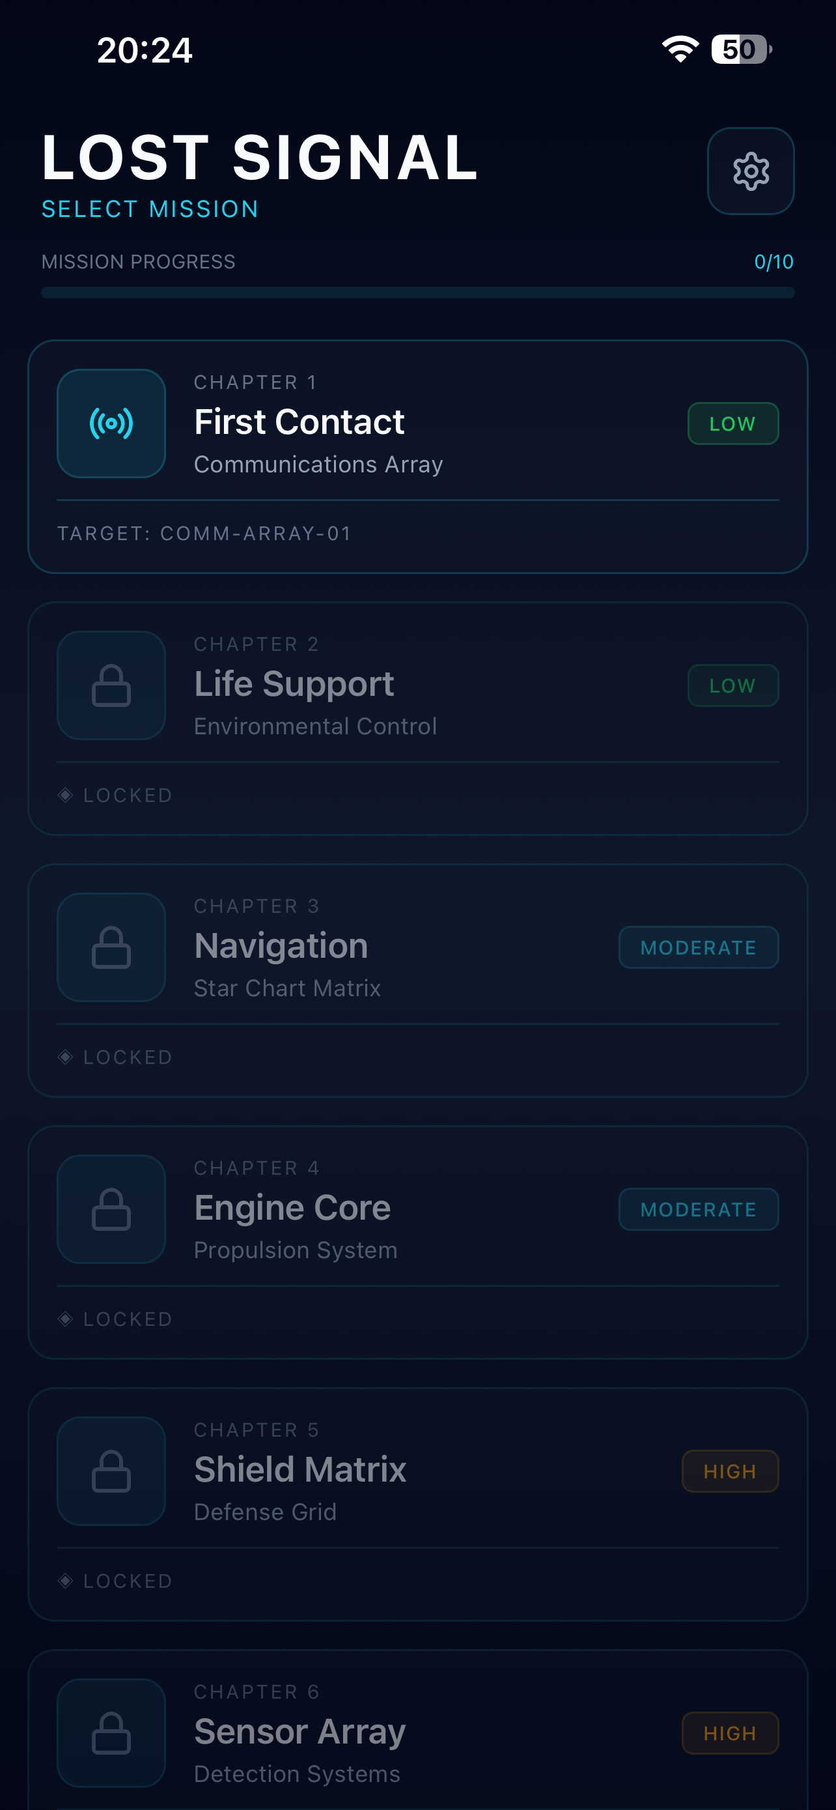Image resolution: width=836 pixels, height=1810 pixels.
Task: Tap the Navigation chapter lock icon
Action: click(111, 947)
